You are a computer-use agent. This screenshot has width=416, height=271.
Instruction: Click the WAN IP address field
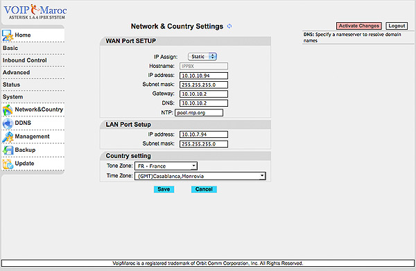203,76
